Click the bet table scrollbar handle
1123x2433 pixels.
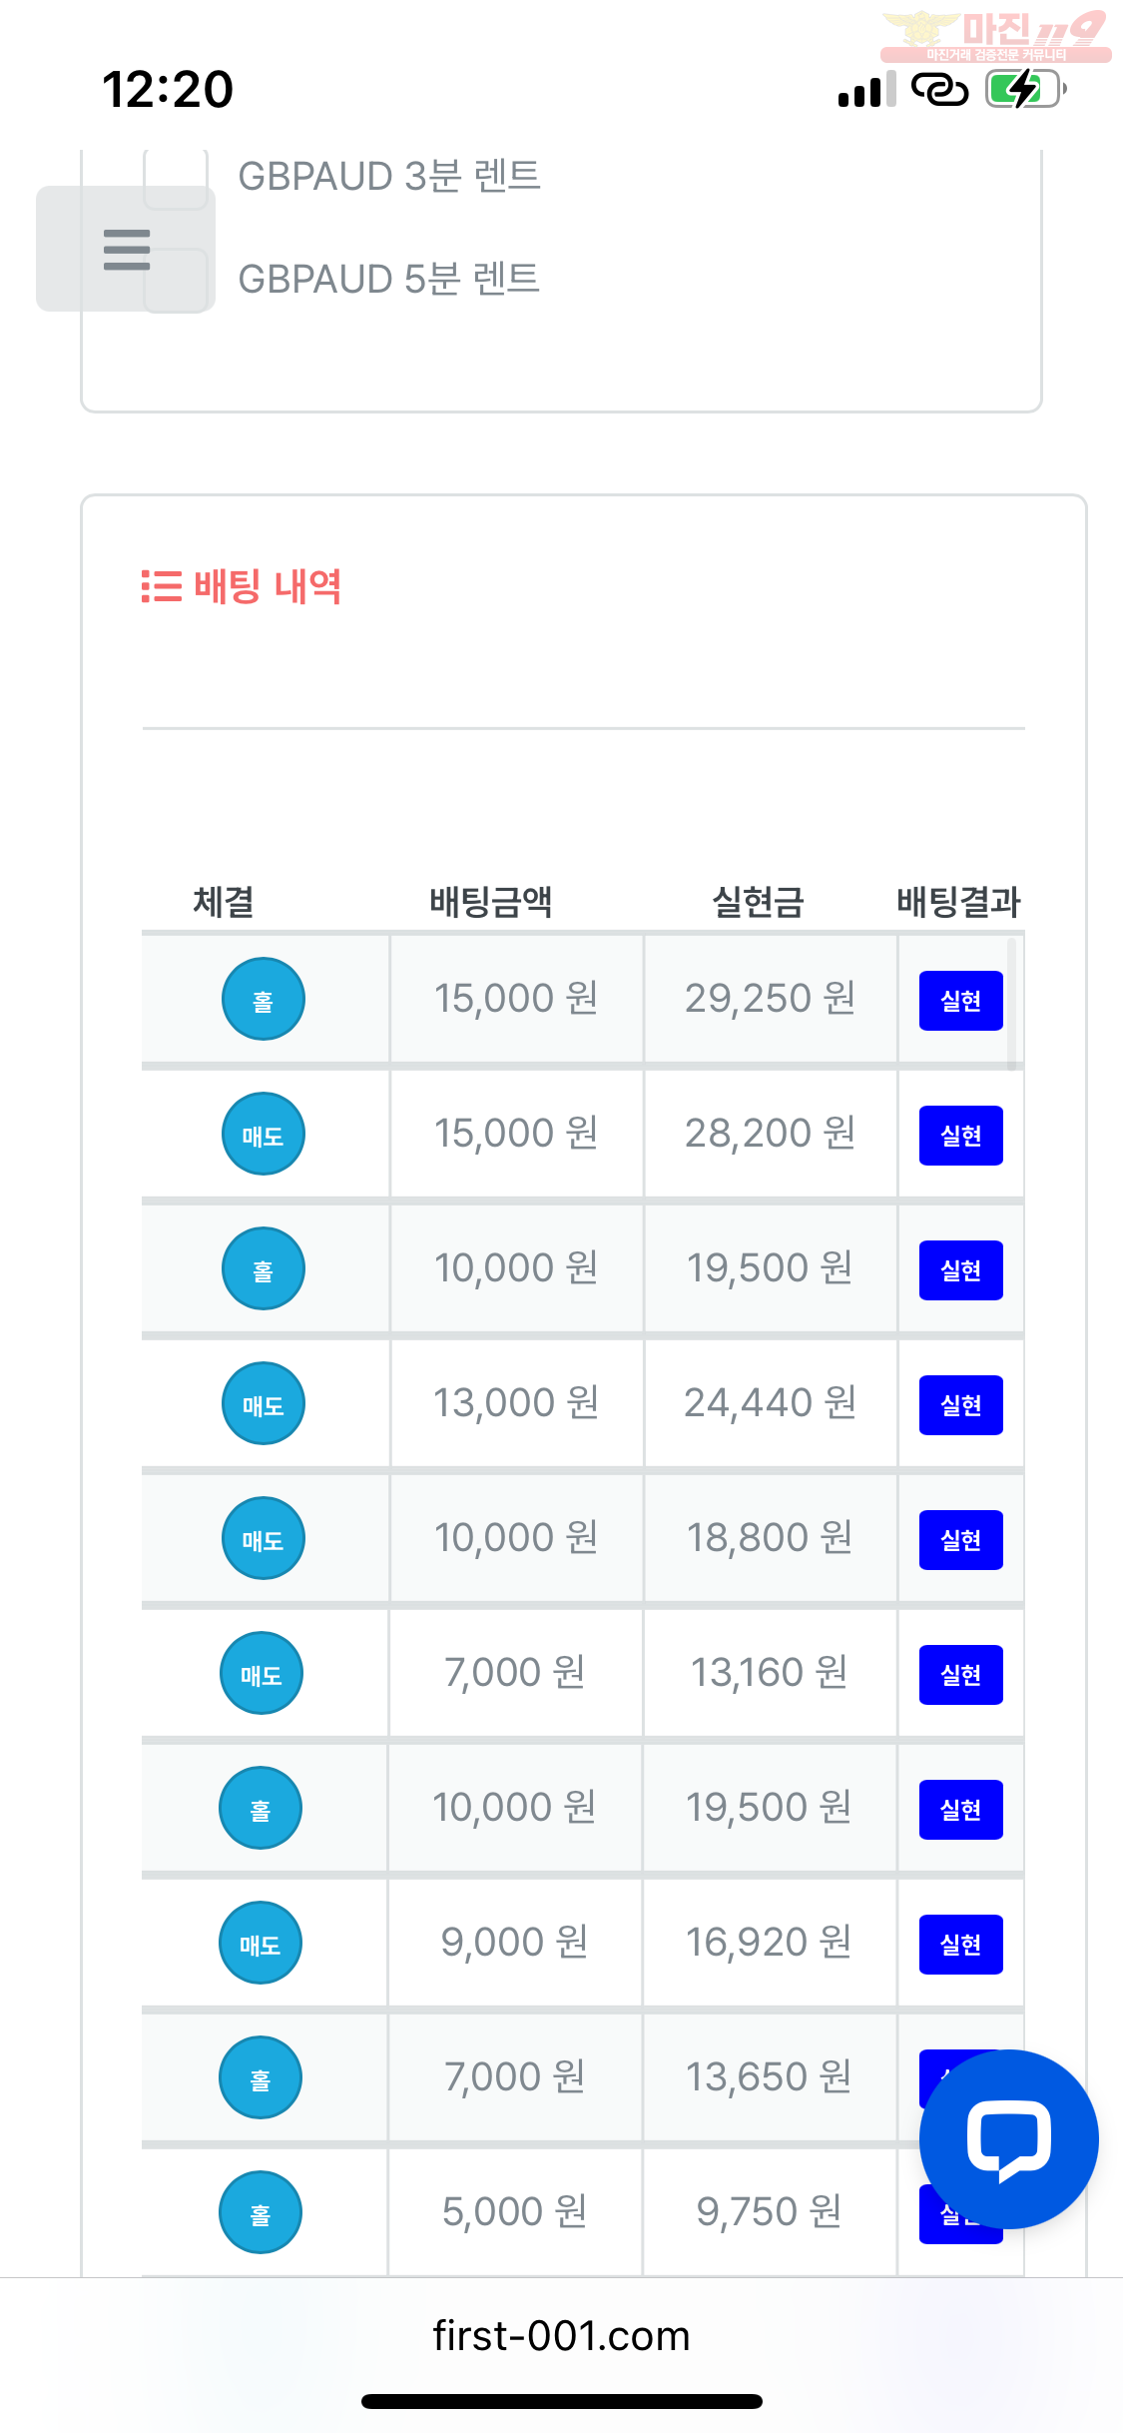point(1011,1002)
